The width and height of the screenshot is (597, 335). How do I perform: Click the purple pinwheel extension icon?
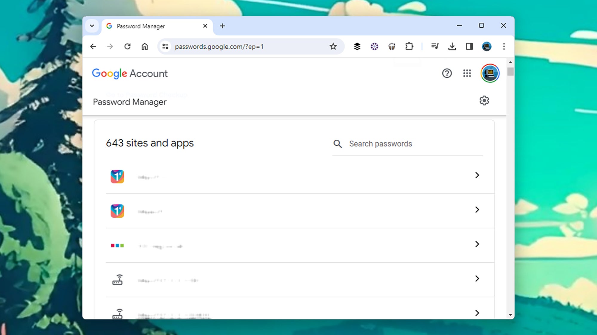tap(374, 46)
